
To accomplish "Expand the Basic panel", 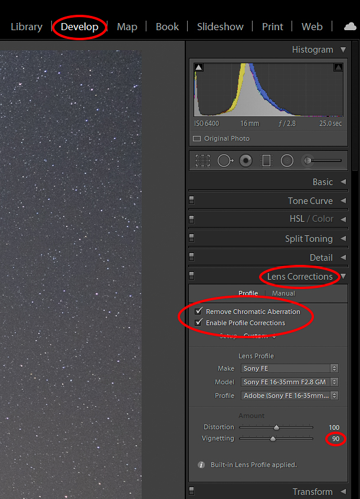I will [343, 182].
